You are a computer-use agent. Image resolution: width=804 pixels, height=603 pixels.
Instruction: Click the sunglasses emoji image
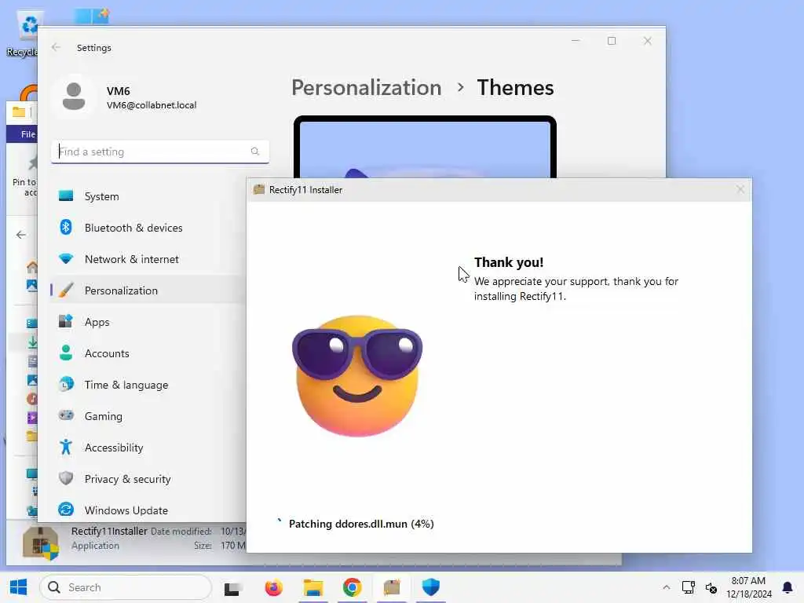coord(357,376)
